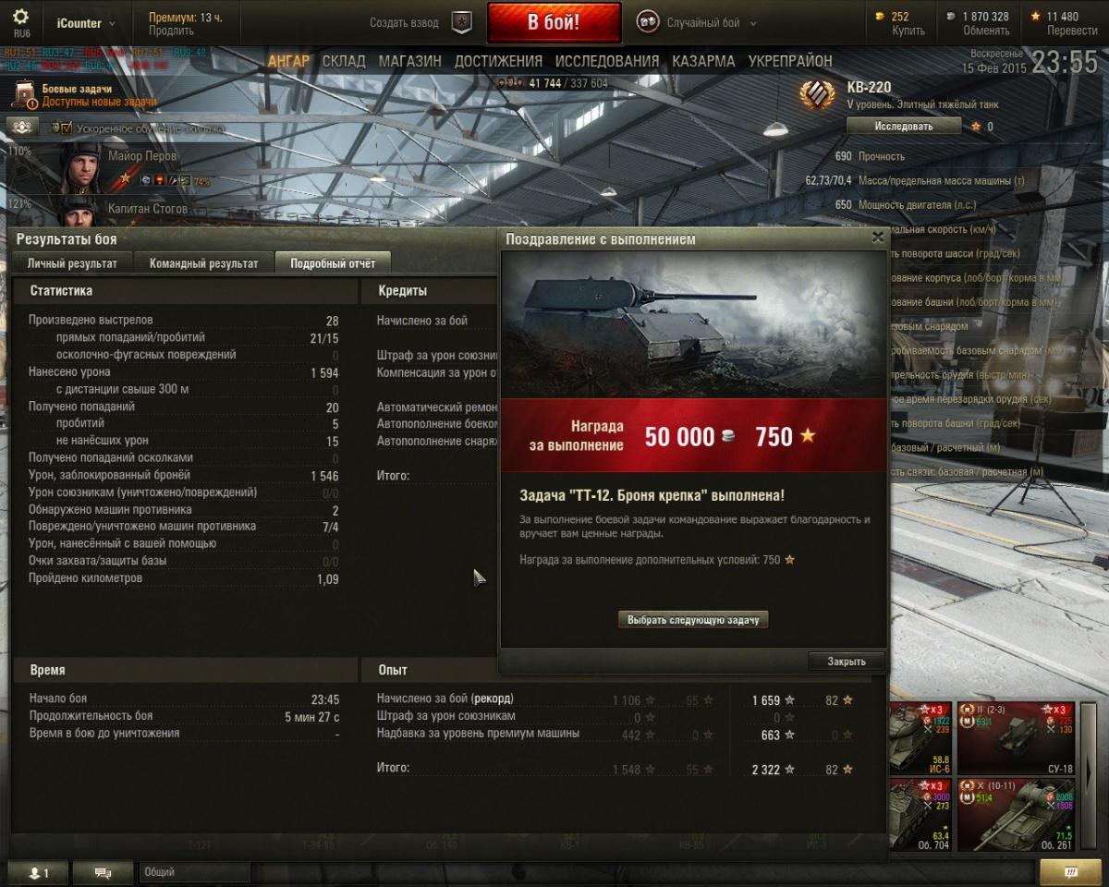
Task: Click commander Майор Перов portrait
Action: point(79,167)
